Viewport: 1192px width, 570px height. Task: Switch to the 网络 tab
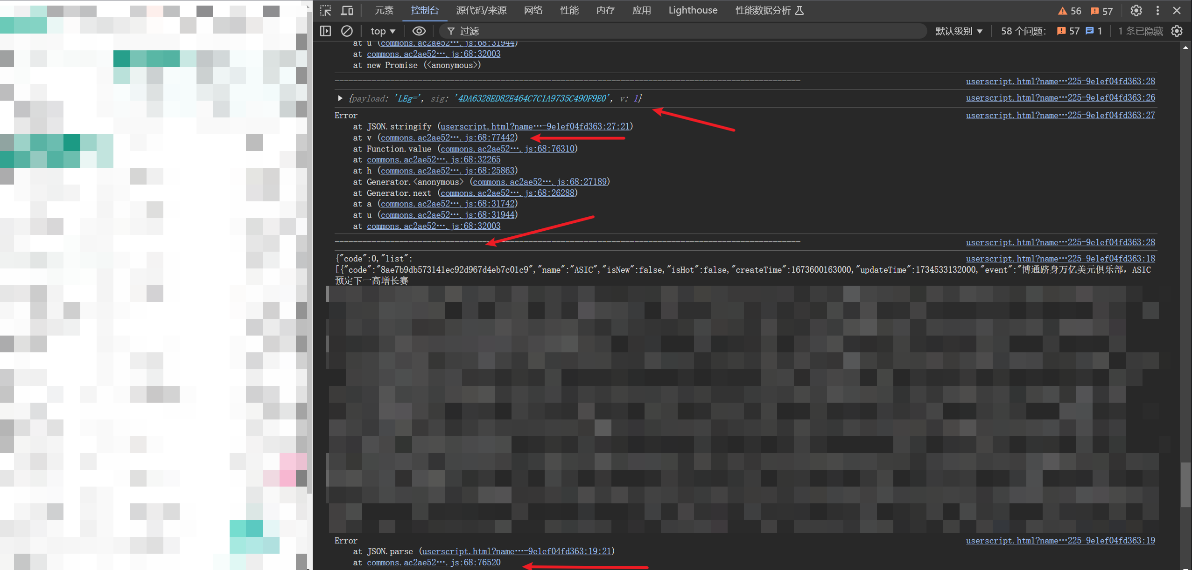(x=533, y=10)
